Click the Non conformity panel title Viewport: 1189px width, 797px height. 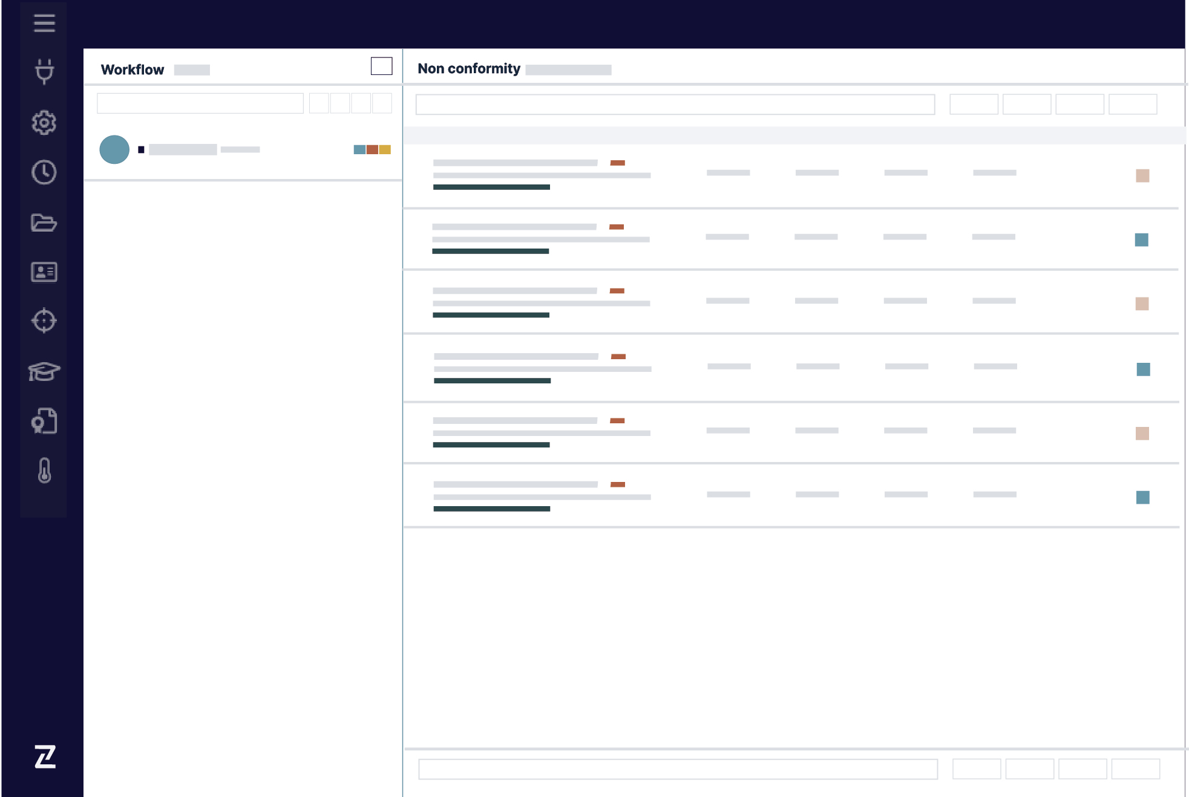point(469,69)
